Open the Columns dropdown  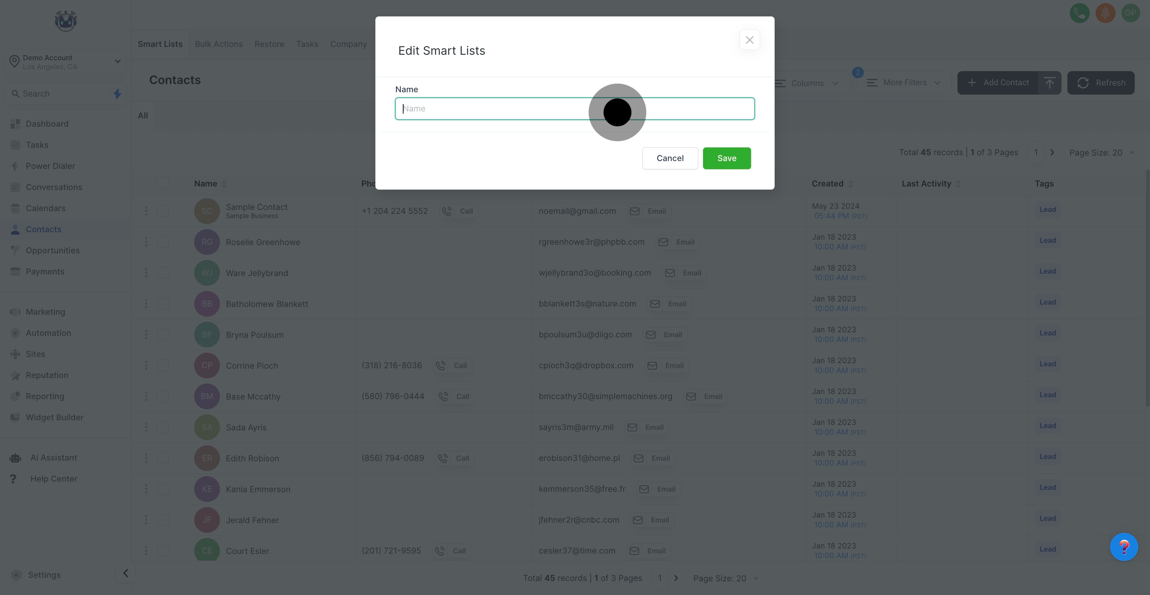pyautogui.click(x=807, y=83)
